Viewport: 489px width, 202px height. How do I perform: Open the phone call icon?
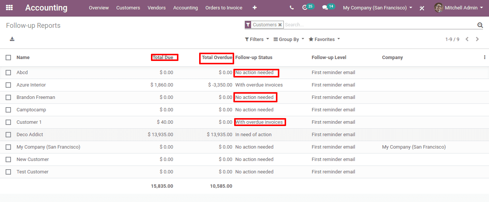(x=292, y=8)
